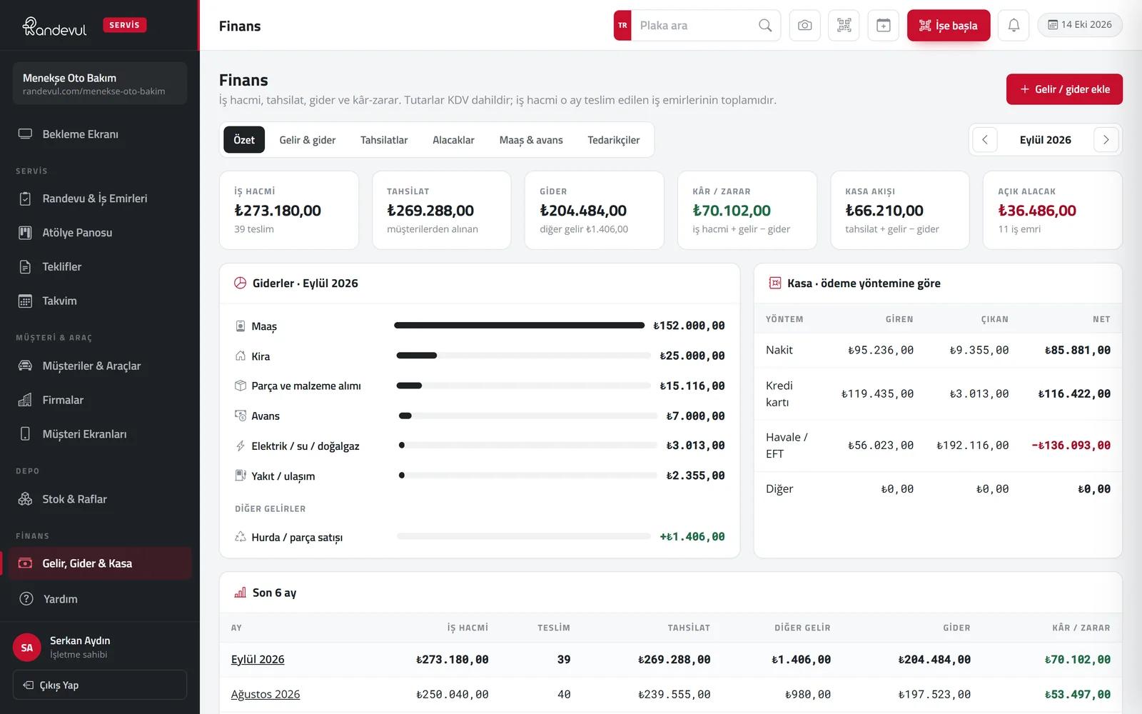Viewport: 1142px width, 714px height.
Task: Click the 14 Eki 2026 date chip
Action: [1079, 25]
